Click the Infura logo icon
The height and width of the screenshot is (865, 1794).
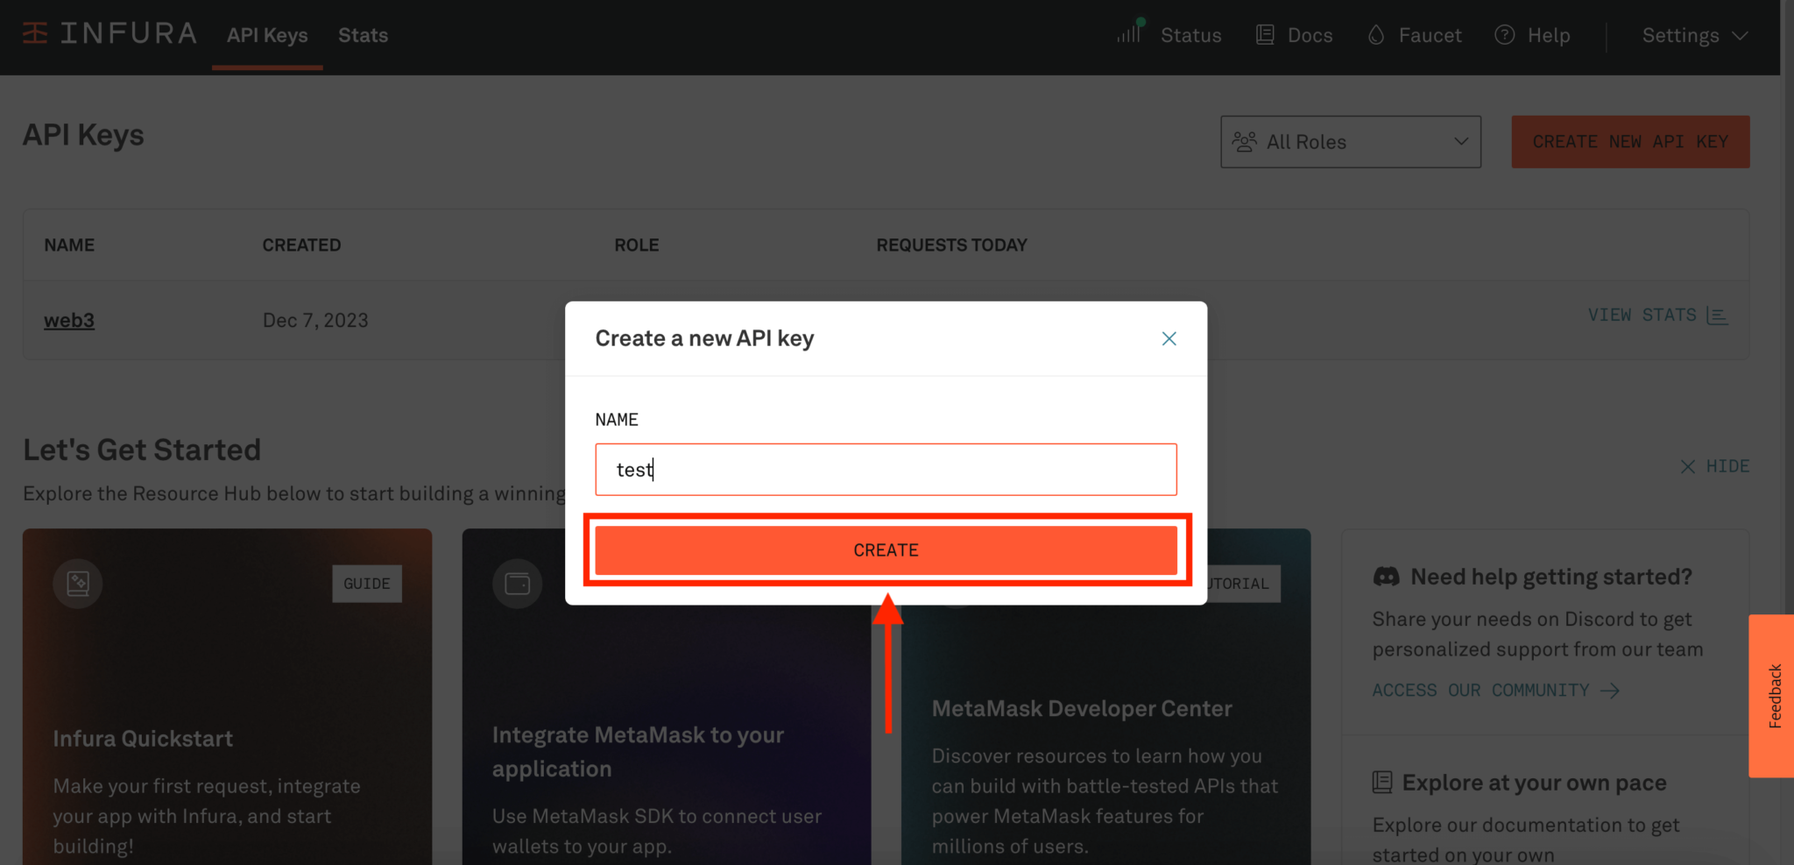(x=35, y=33)
